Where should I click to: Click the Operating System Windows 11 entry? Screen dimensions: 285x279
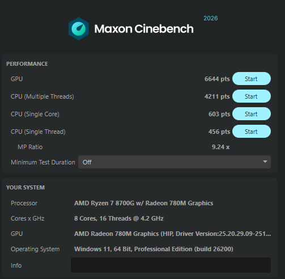point(154,249)
